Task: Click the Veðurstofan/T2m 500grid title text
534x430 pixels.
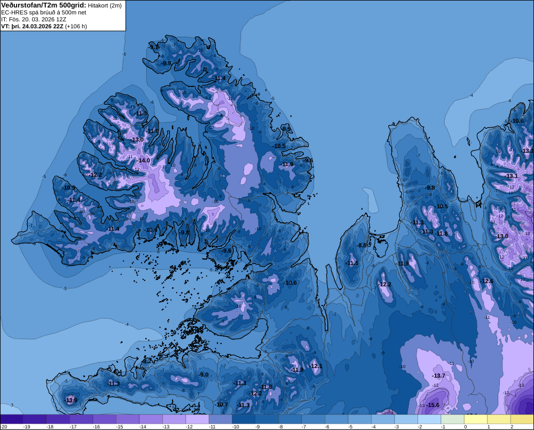Action: [x=44, y=5]
